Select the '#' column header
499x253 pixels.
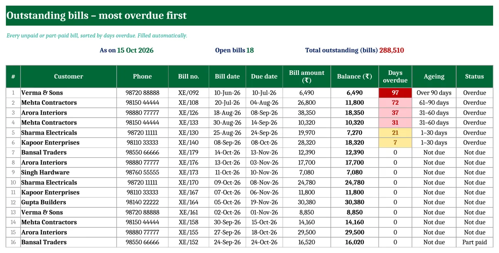[13, 76]
